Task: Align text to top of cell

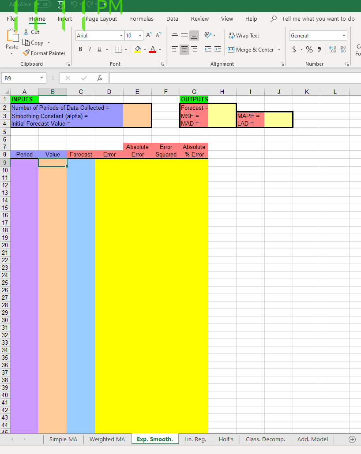Action: click(175, 35)
